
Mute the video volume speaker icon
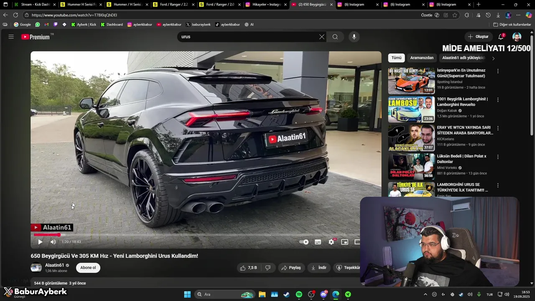tap(53, 242)
